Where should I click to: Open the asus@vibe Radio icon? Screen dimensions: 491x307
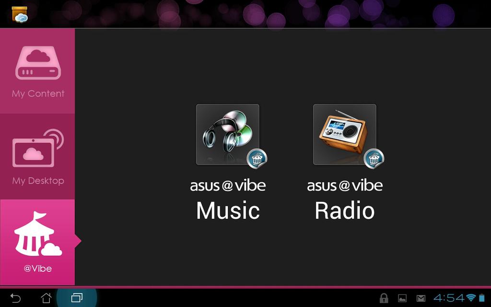(345, 134)
